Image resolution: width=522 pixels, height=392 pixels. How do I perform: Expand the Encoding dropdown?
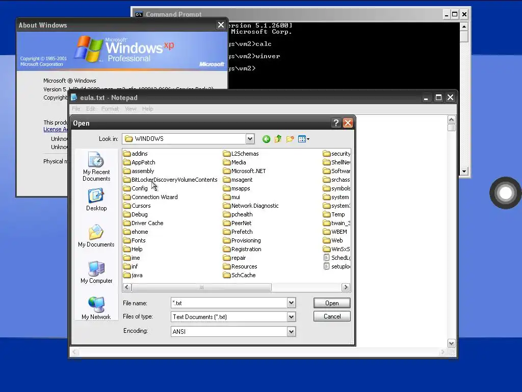(291, 331)
